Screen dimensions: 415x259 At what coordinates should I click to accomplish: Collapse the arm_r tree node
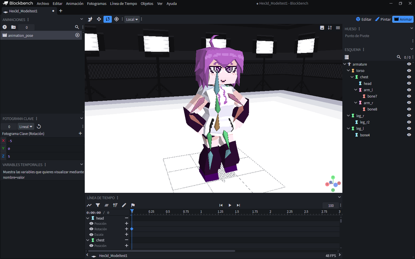pos(356,103)
